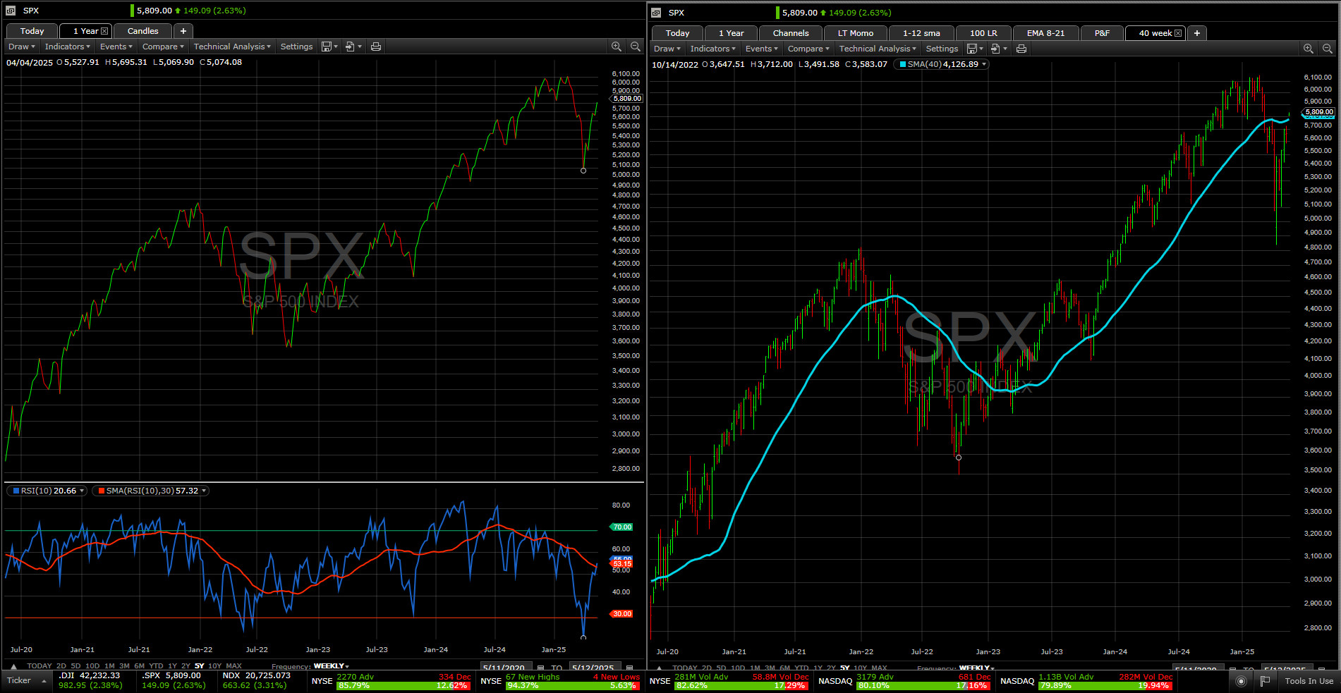The image size is (1341, 693).
Task: Open the left chart end date calendar icon
Action: point(630,667)
